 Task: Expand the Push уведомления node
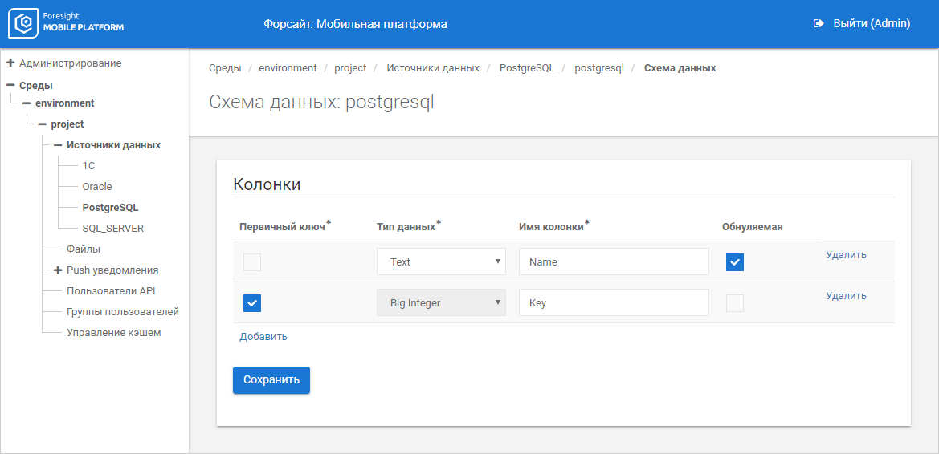coord(58,270)
